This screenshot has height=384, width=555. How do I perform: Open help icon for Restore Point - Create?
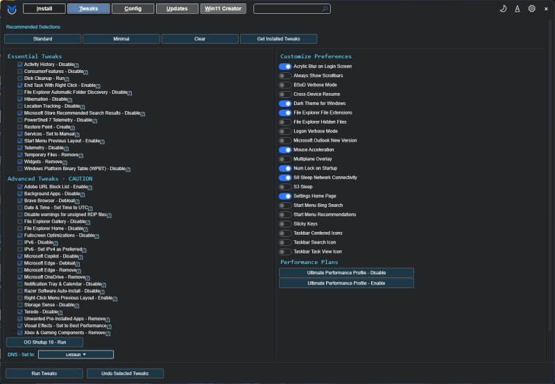[x=73, y=128]
